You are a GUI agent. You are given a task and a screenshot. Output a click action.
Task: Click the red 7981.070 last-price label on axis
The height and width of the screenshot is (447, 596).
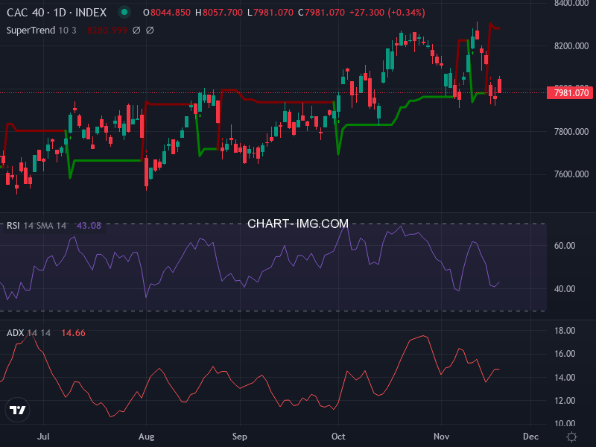click(x=570, y=93)
